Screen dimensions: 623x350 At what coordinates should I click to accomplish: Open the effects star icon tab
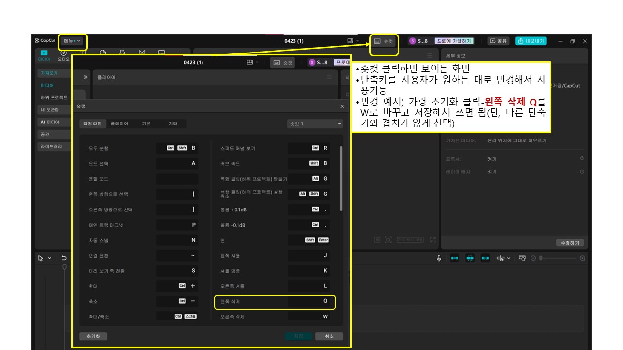(122, 52)
